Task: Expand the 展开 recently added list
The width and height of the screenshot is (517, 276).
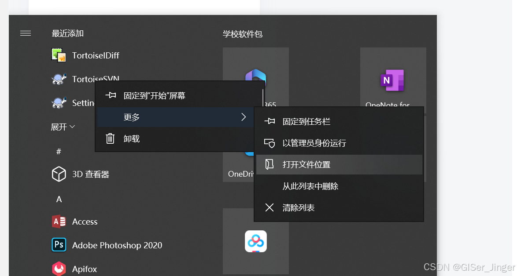Action: (x=63, y=127)
